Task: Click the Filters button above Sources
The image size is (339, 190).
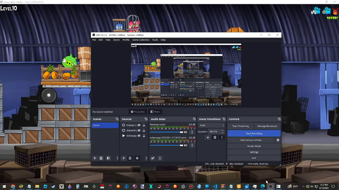Action: click(155, 112)
